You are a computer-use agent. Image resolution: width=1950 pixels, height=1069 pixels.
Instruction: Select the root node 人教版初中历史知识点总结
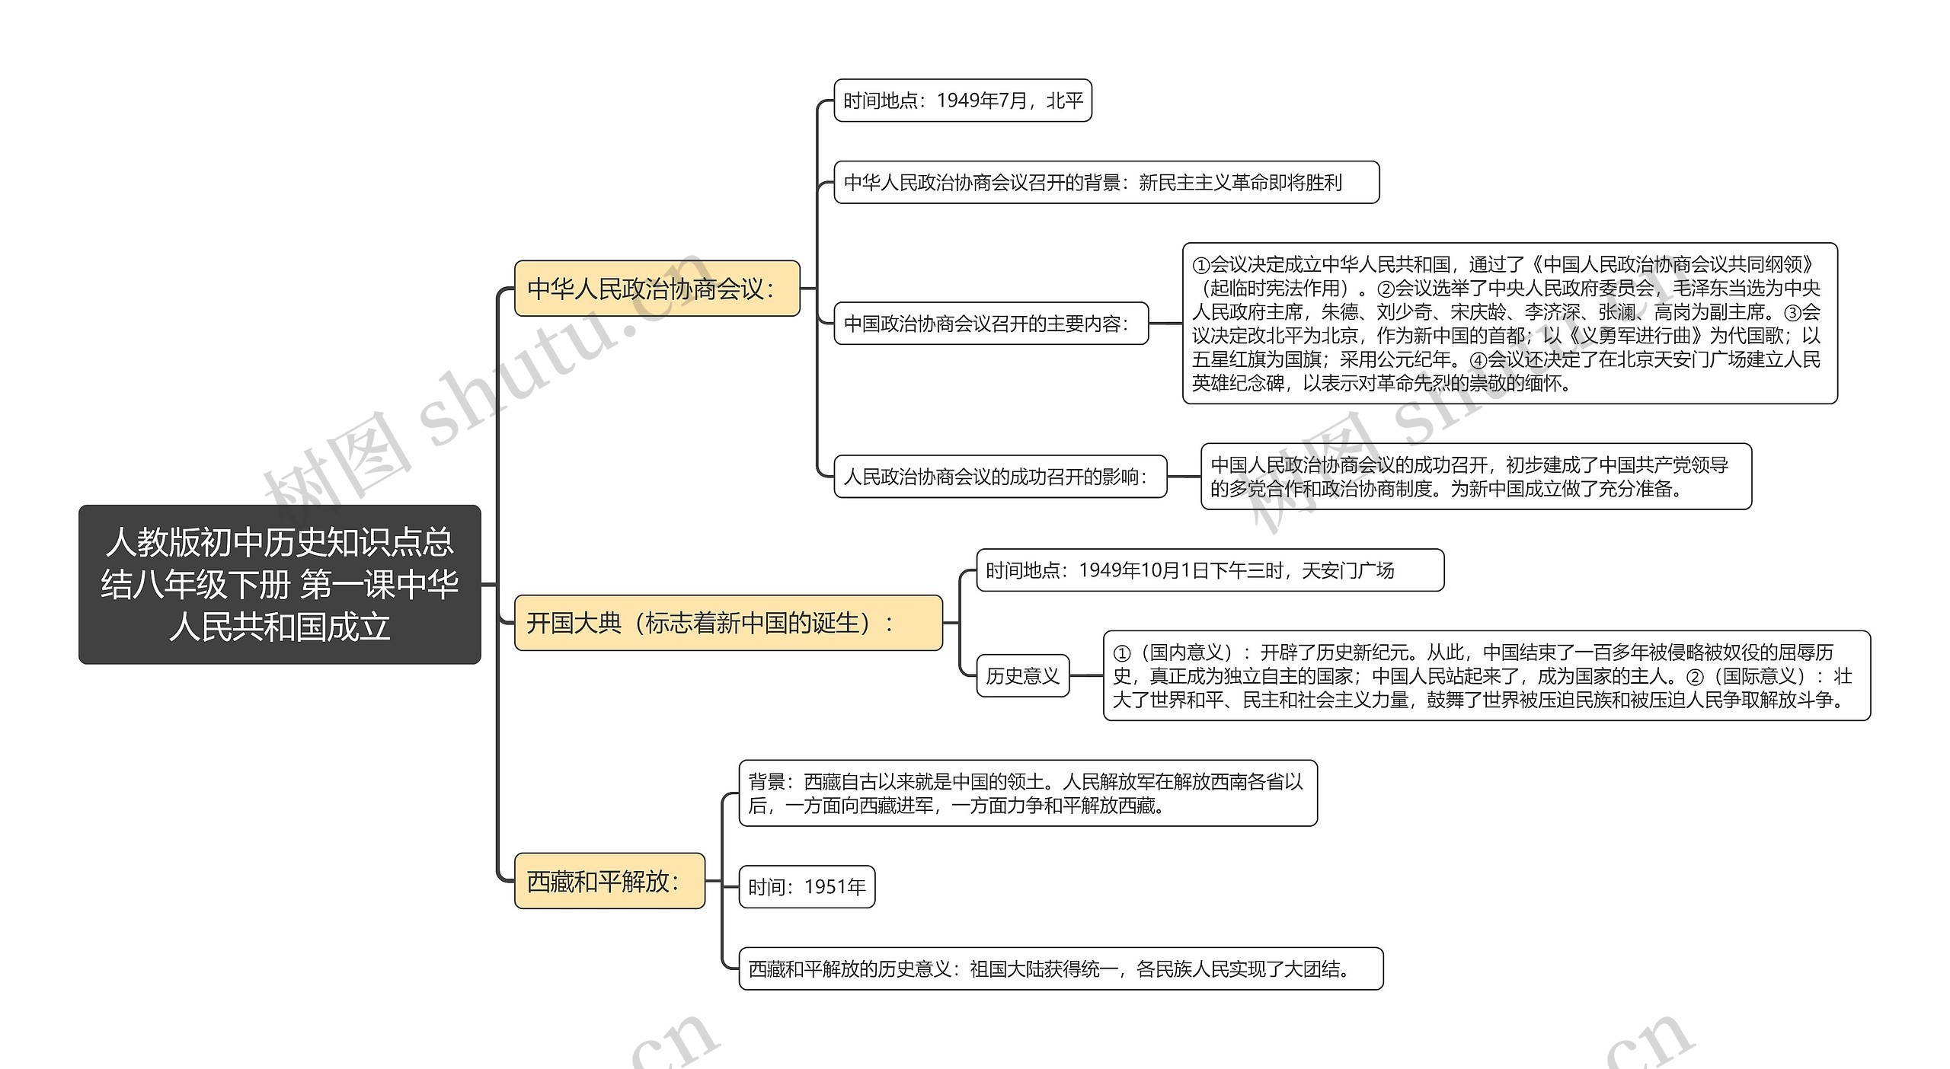tap(280, 584)
